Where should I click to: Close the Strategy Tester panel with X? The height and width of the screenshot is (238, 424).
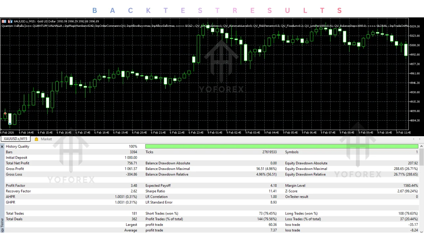click(x=2, y=146)
